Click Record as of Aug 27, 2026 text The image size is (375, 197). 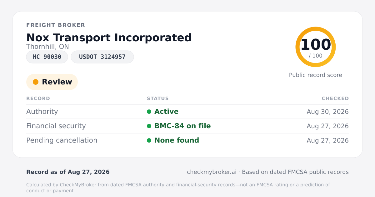coord(68,172)
